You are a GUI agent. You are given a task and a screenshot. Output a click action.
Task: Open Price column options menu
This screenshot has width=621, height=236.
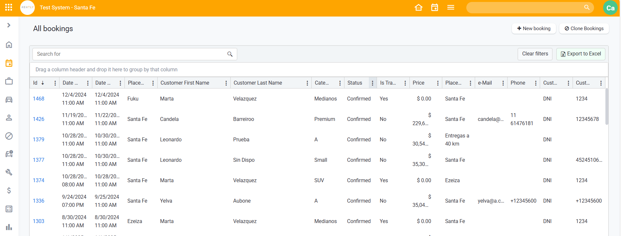coord(438,83)
